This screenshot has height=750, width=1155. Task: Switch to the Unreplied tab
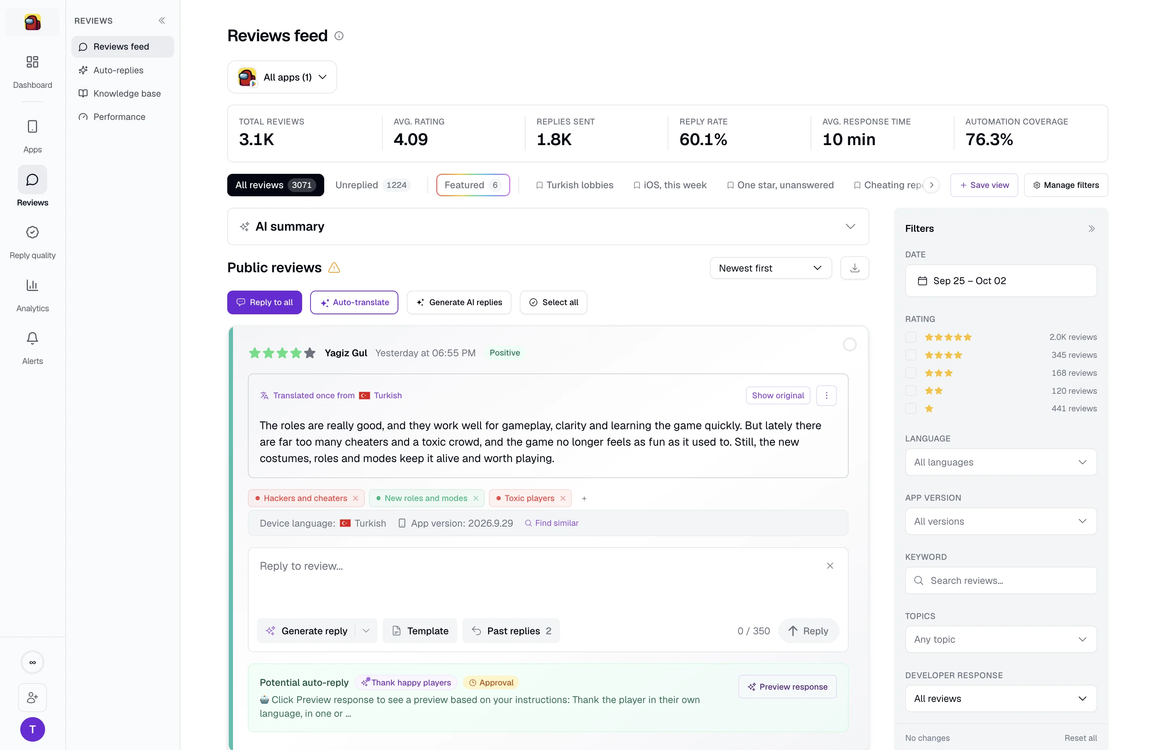pyautogui.click(x=373, y=185)
